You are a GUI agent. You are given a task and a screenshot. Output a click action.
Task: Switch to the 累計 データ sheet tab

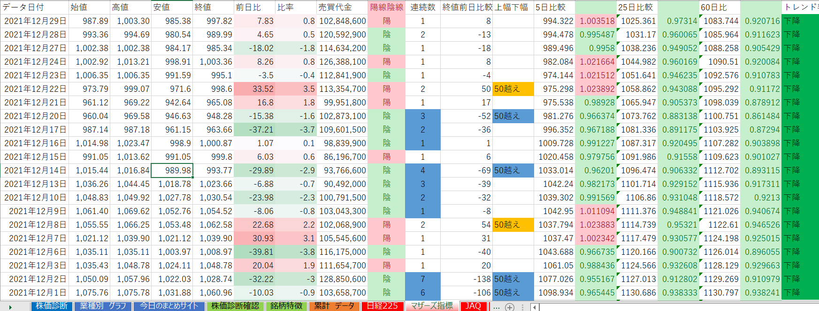[x=334, y=306]
